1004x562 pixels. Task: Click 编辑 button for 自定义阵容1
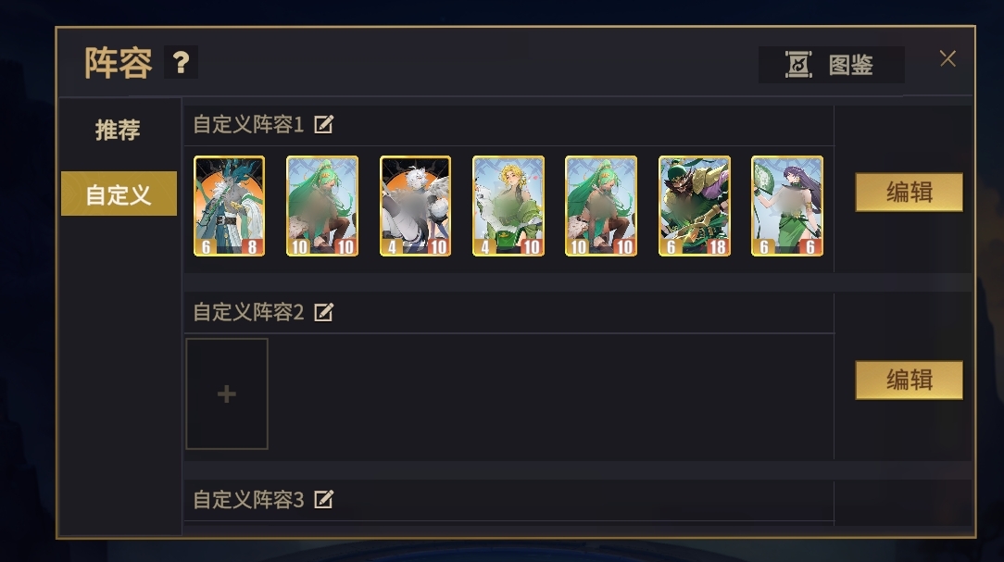click(x=909, y=192)
